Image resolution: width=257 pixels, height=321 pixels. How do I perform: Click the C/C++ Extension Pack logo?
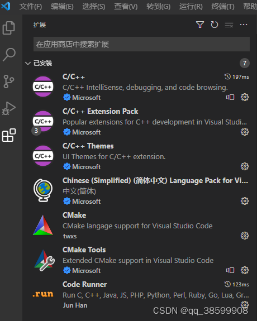(x=43, y=121)
